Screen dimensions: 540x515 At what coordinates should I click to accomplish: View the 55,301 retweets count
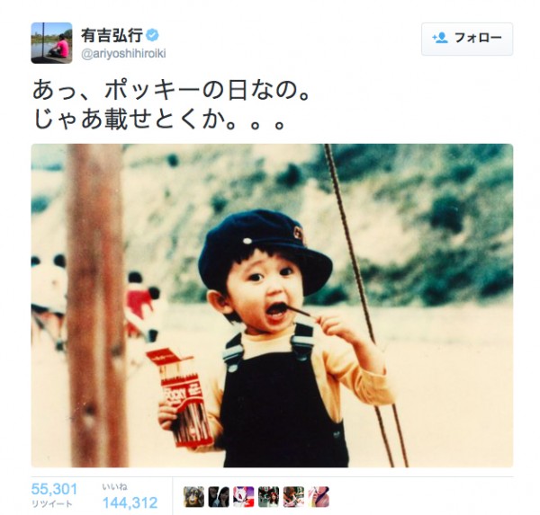click(x=54, y=489)
